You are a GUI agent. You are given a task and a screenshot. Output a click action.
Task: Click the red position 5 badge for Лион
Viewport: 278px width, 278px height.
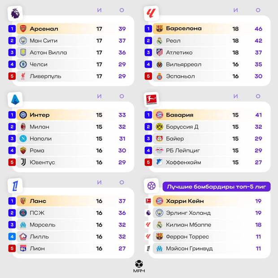click(x=12, y=248)
